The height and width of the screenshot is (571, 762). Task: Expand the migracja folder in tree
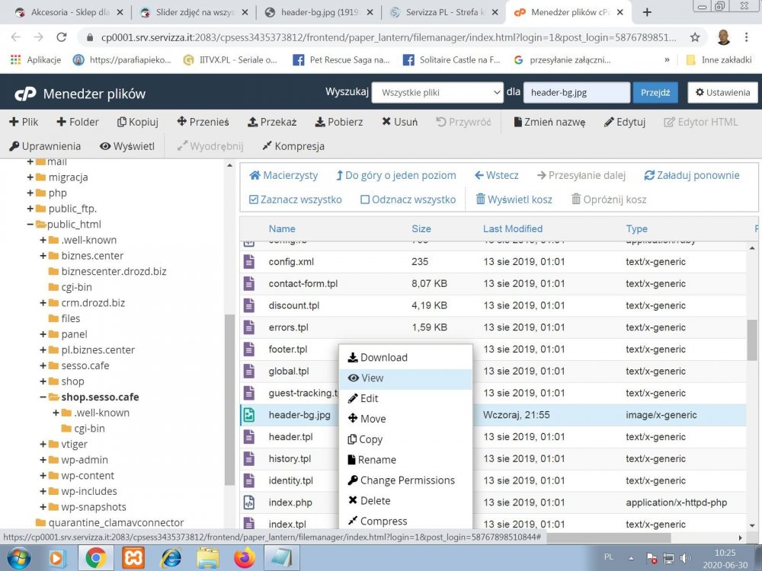coord(30,177)
